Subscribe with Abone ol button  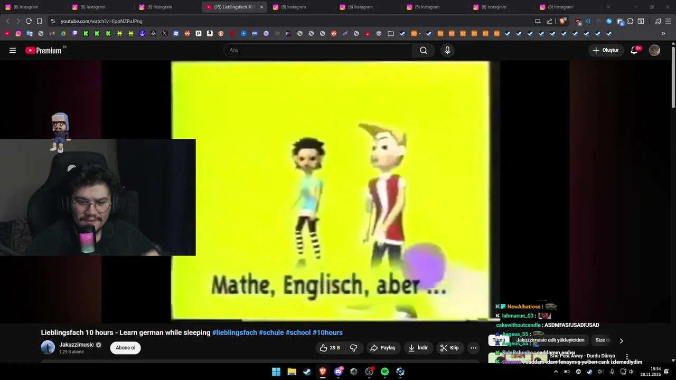(126, 348)
